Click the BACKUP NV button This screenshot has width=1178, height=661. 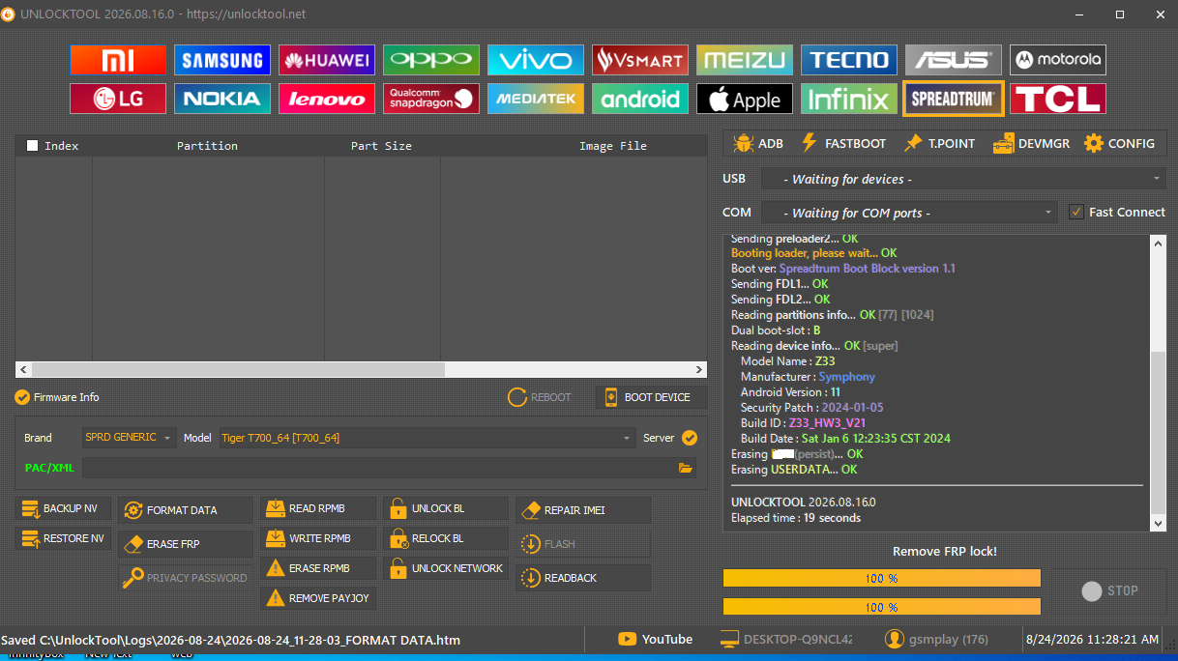tap(64, 509)
